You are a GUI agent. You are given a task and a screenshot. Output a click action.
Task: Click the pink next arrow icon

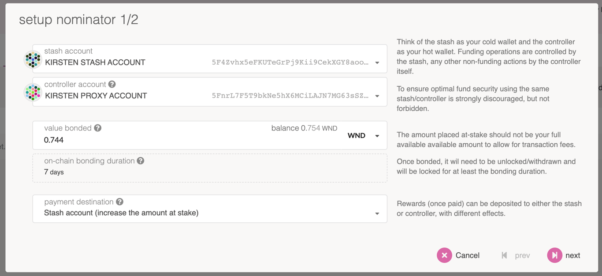click(x=554, y=255)
